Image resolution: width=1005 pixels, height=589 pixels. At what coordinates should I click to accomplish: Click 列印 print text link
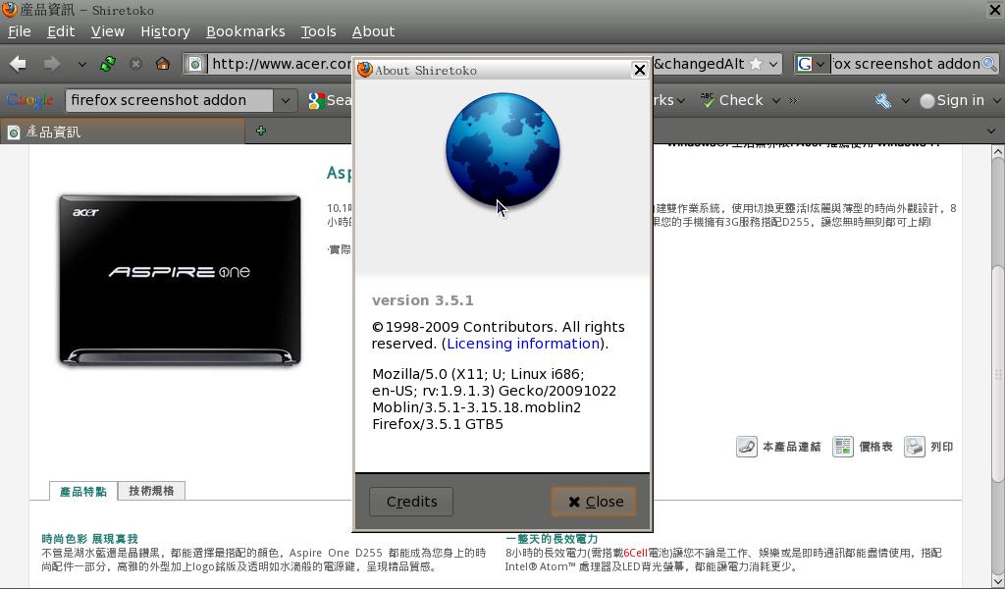(x=941, y=447)
